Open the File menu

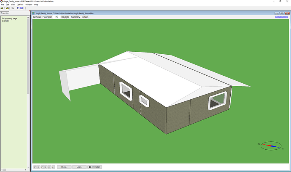(3, 5)
